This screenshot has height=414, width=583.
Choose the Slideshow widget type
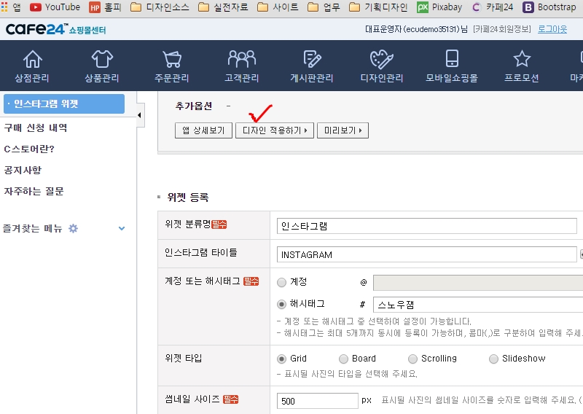(x=493, y=359)
